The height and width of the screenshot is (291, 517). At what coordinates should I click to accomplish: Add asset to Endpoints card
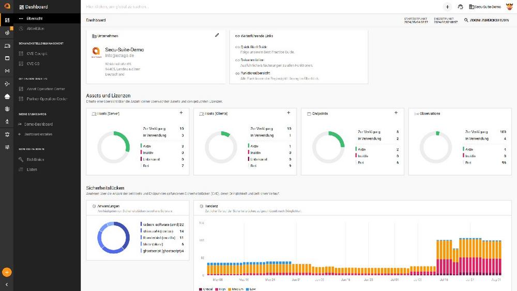tap(396, 113)
